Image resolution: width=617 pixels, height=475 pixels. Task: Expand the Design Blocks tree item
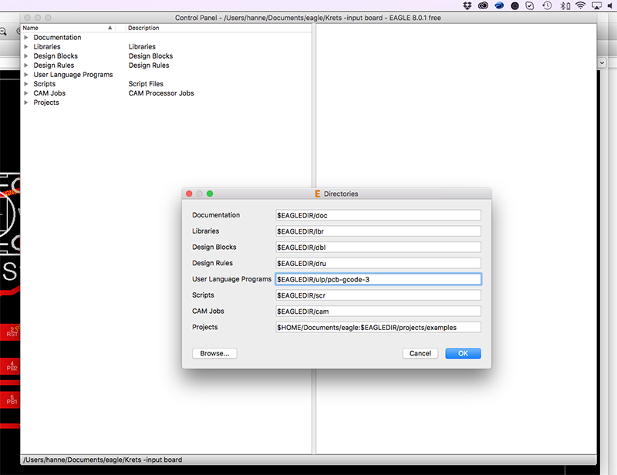pos(26,56)
